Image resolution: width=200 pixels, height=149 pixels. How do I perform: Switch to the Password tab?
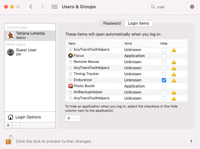tap(112, 23)
